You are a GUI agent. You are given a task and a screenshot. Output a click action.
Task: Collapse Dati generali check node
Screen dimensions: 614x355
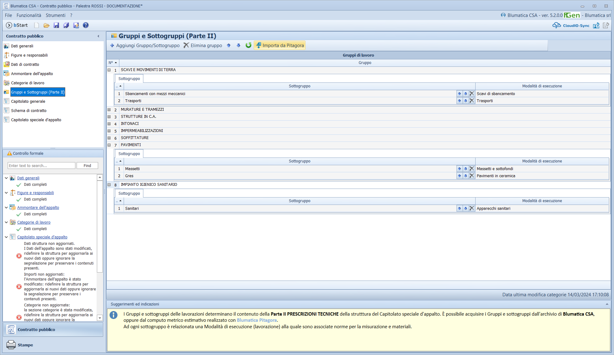click(x=6, y=178)
